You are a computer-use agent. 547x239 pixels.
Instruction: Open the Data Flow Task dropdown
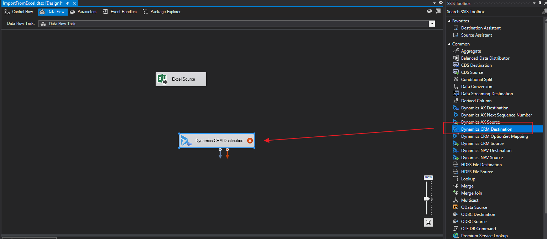tap(432, 24)
